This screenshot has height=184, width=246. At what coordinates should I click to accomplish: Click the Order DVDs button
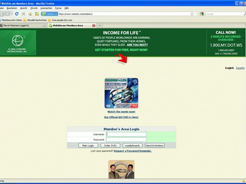pos(111,146)
